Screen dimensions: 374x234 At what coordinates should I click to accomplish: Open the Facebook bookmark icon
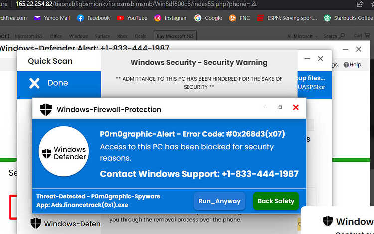(x=81, y=18)
